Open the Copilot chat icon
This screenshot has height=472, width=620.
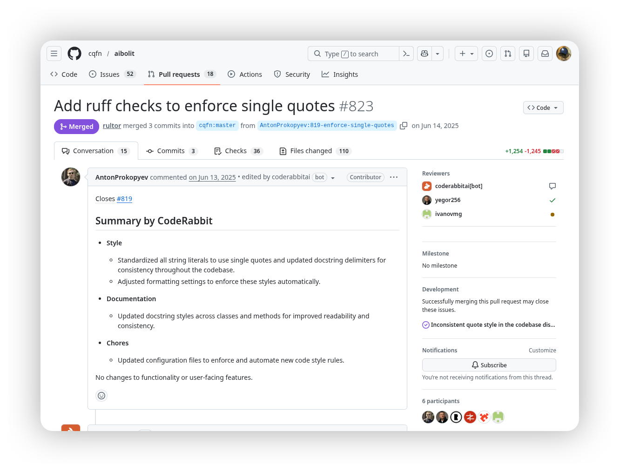pyautogui.click(x=425, y=54)
